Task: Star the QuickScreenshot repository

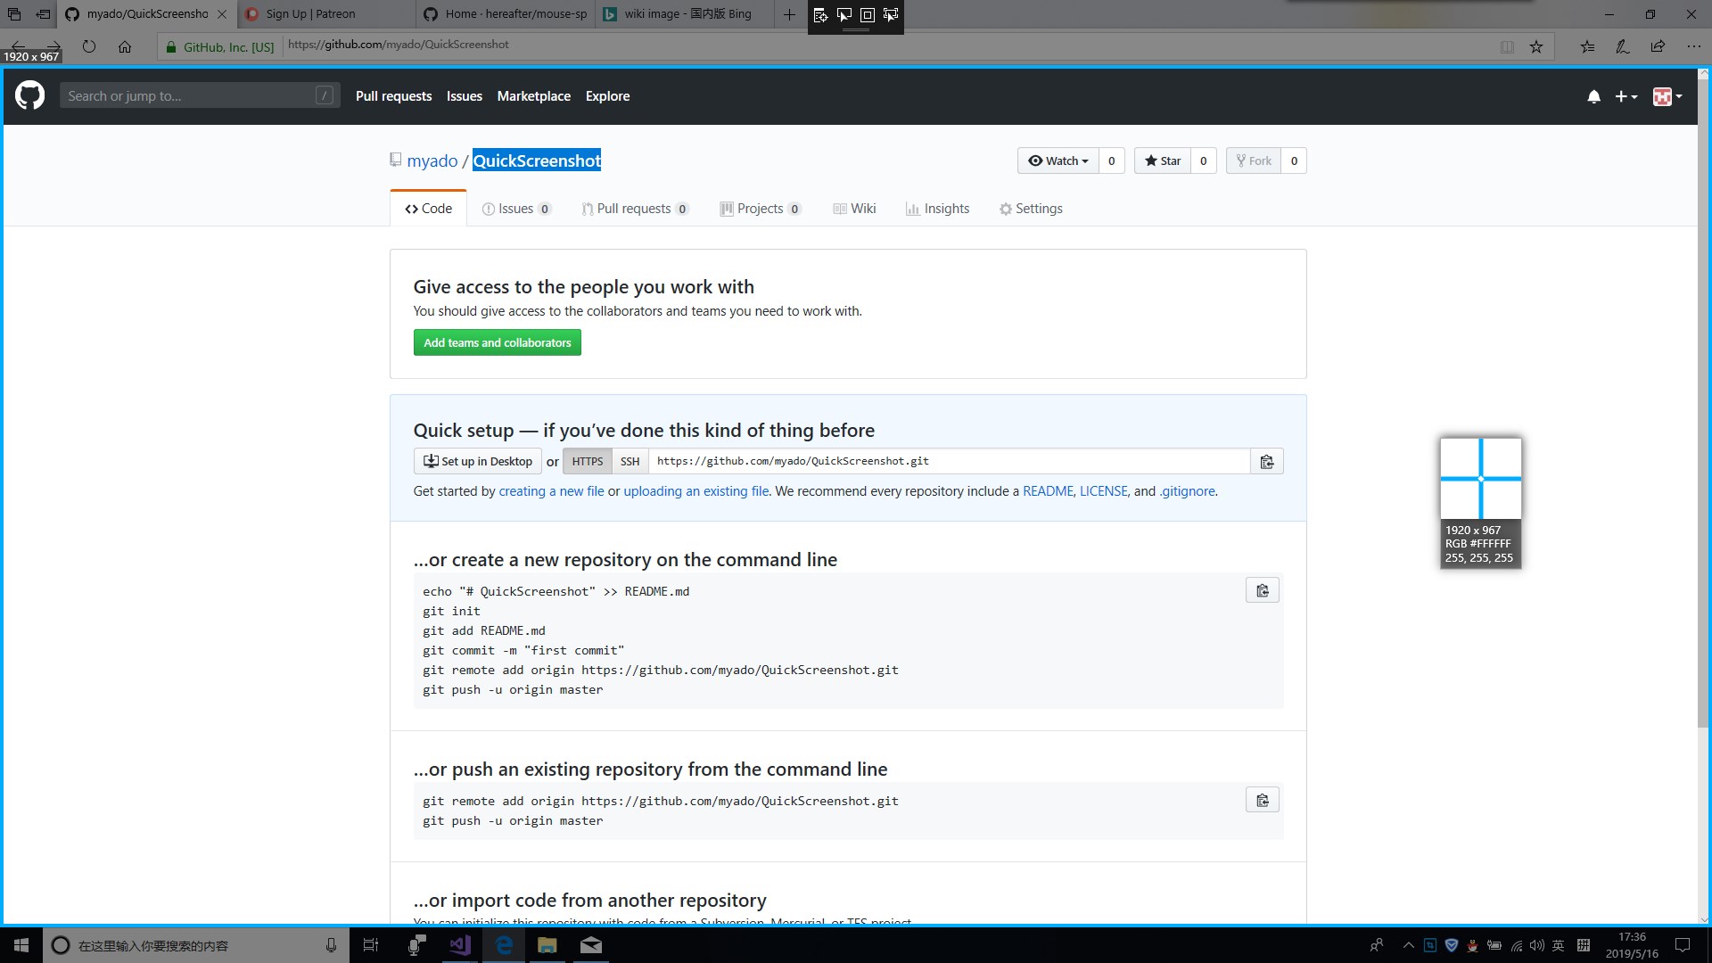Action: point(1162,160)
